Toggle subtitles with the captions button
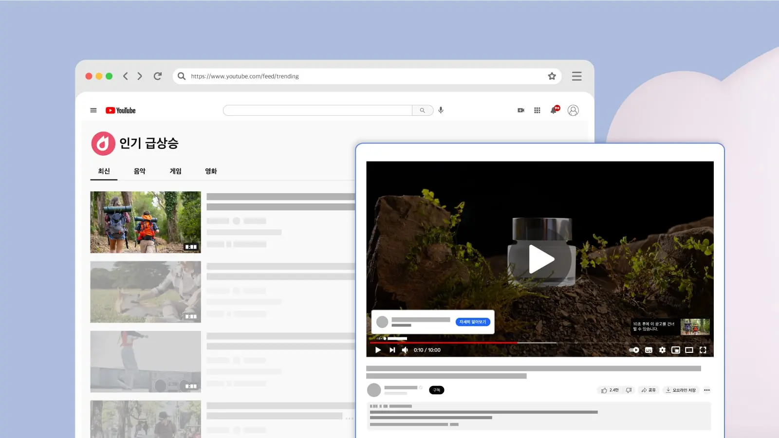This screenshot has height=438, width=779. 649,350
